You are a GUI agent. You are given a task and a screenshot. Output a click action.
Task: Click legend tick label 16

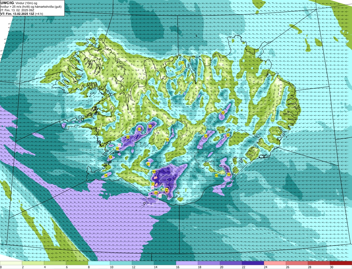178,267
